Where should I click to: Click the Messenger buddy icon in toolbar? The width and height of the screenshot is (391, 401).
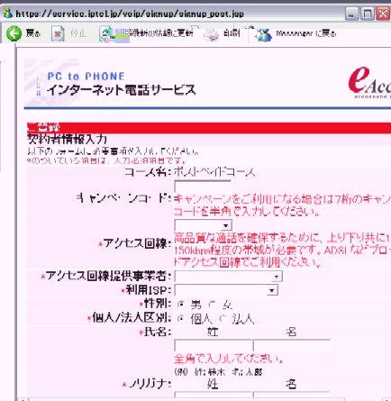click(x=263, y=34)
